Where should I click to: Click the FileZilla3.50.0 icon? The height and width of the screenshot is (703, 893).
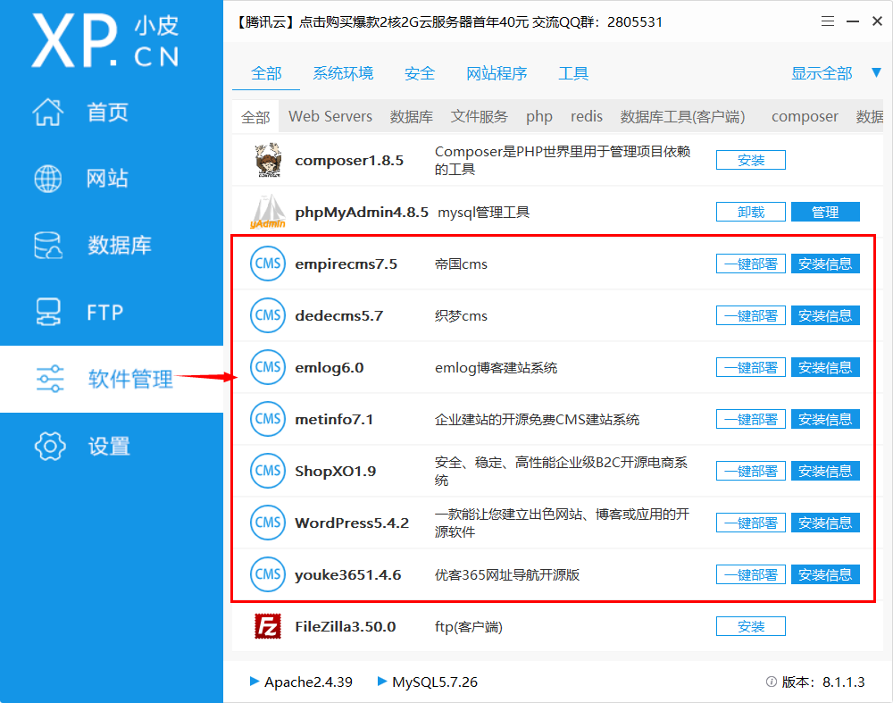pyautogui.click(x=268, y=627)
